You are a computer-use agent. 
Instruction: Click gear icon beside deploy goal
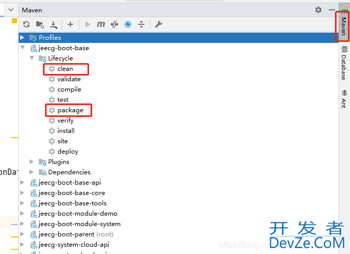pyautogui.click(x=52, y=152)
